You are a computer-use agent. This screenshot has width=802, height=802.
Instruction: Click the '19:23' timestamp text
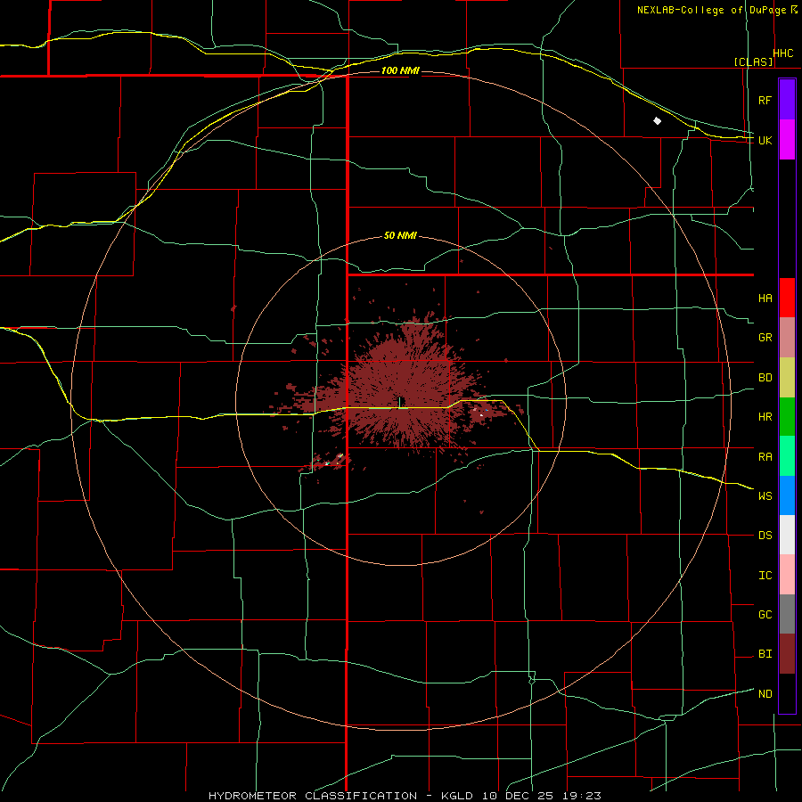click(580, 796)
